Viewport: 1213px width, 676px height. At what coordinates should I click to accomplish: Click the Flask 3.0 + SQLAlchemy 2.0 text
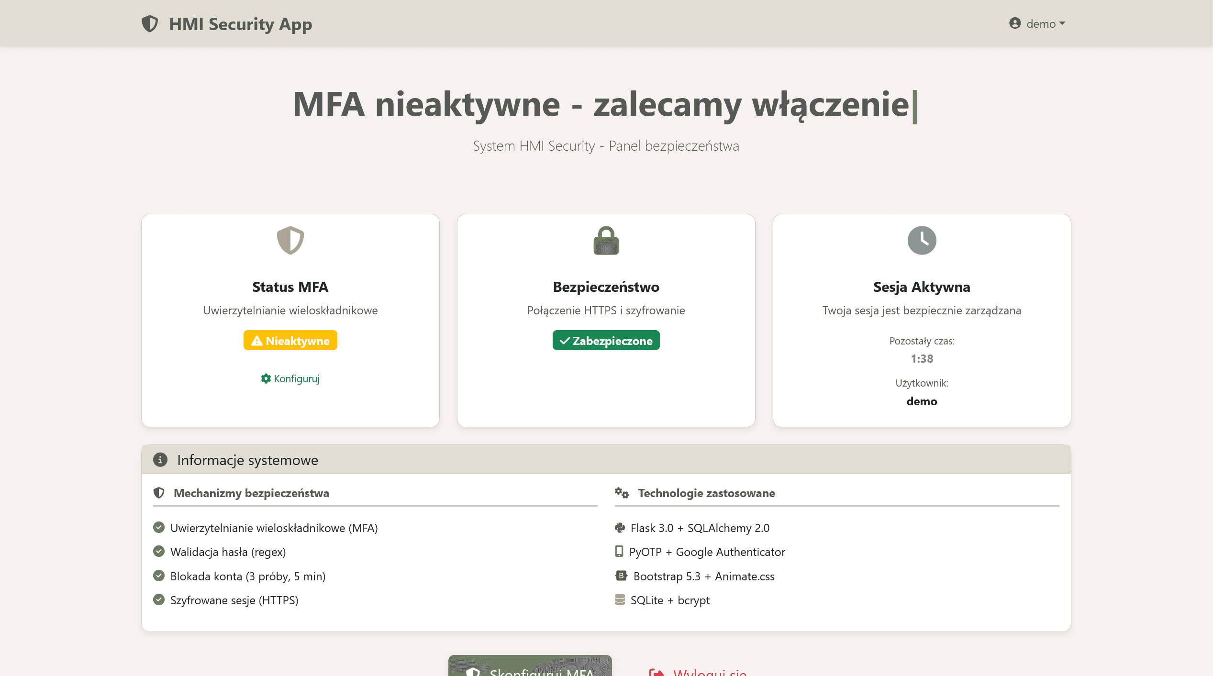(x=700, y=528)
